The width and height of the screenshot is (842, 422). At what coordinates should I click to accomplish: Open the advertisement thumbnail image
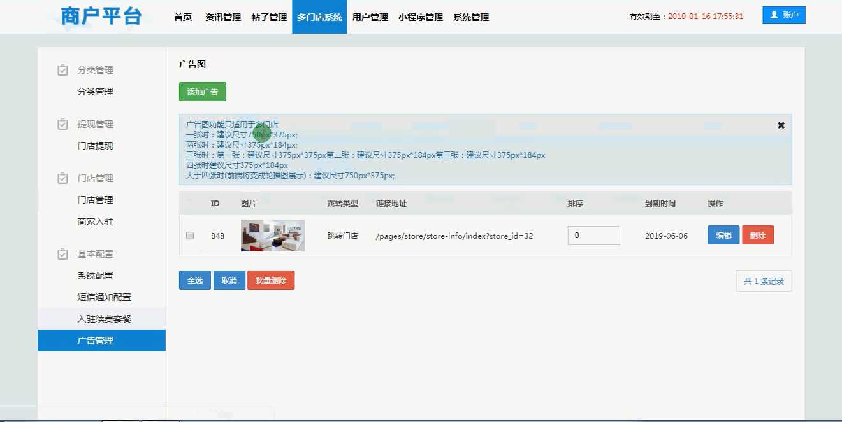click(272, 236)
